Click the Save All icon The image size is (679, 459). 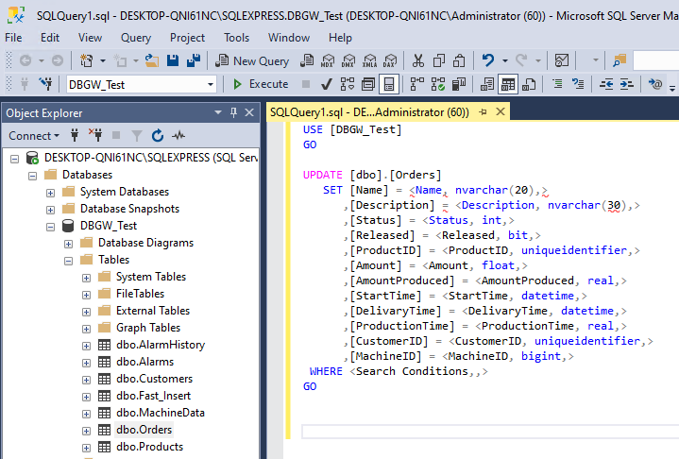click(194, 60)
